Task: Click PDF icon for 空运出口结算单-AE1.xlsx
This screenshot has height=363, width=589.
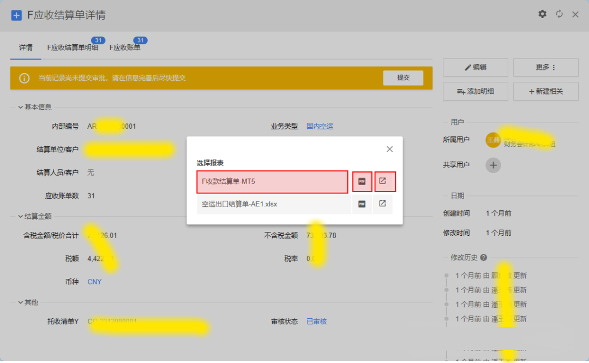Action: click(x=362, y=204)
